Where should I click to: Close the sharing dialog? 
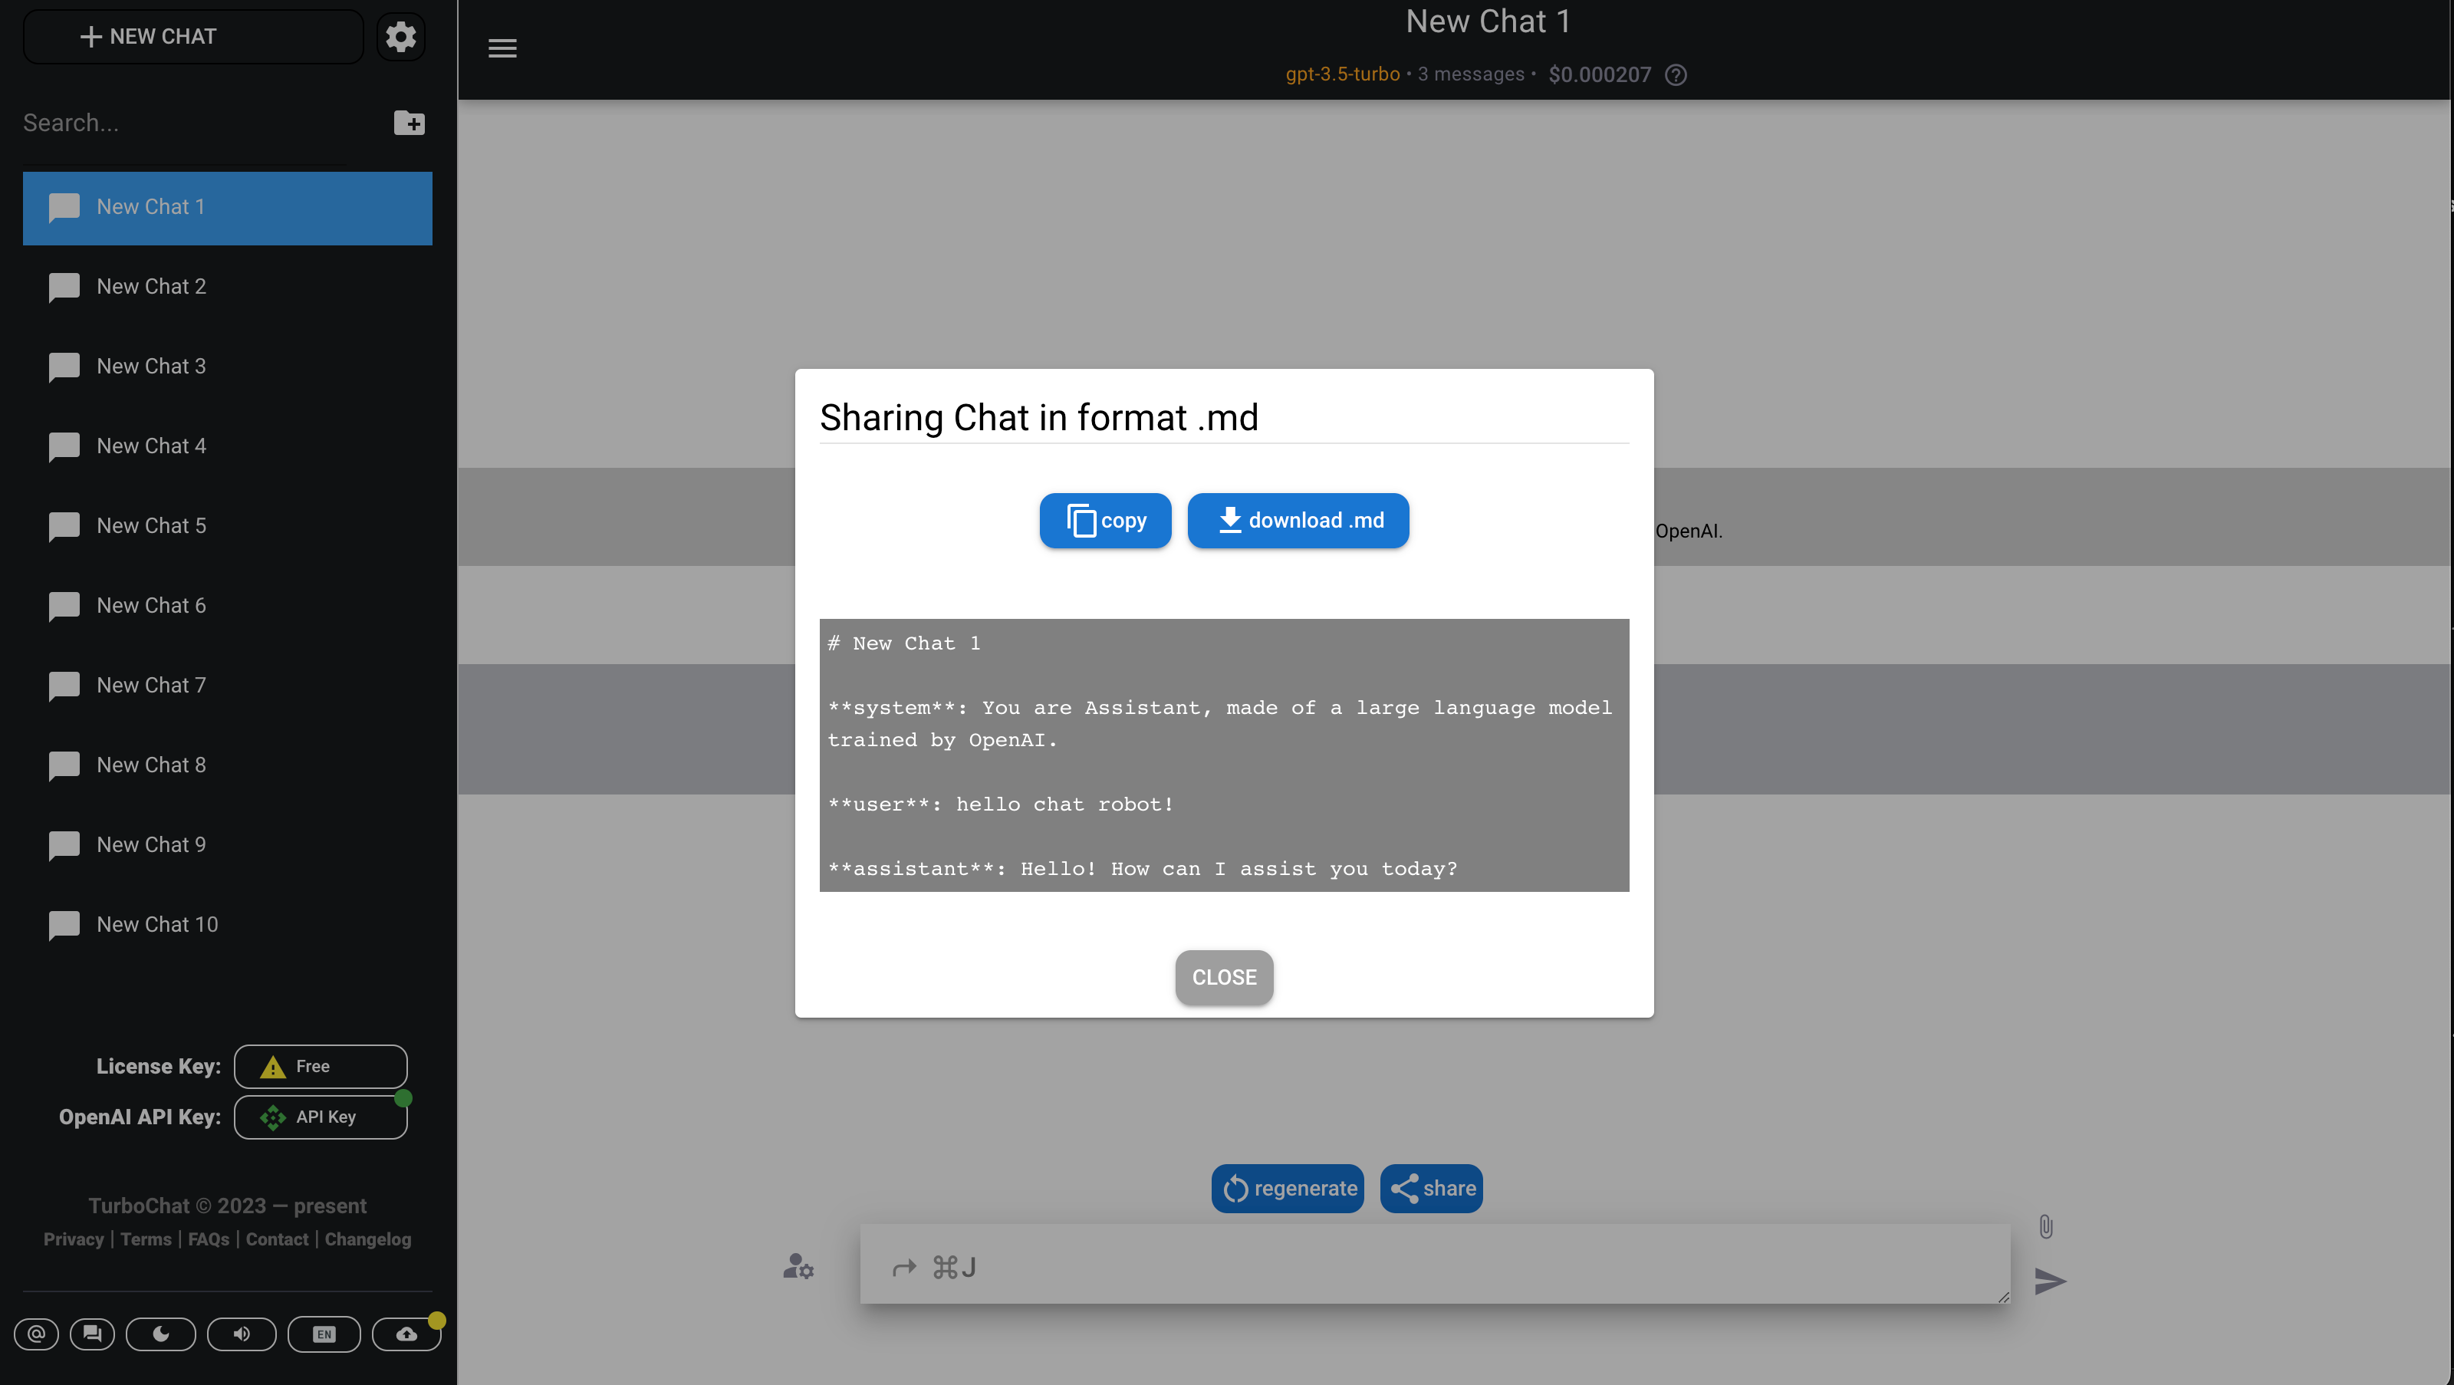pos(1223,976)
